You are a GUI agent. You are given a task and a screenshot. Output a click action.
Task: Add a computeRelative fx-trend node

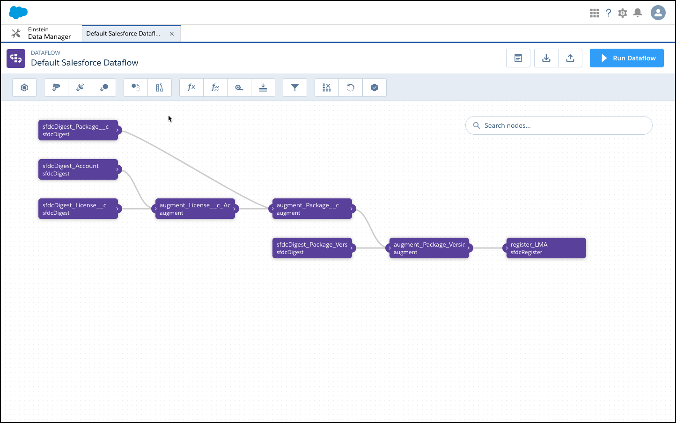[x=215, y=88]
